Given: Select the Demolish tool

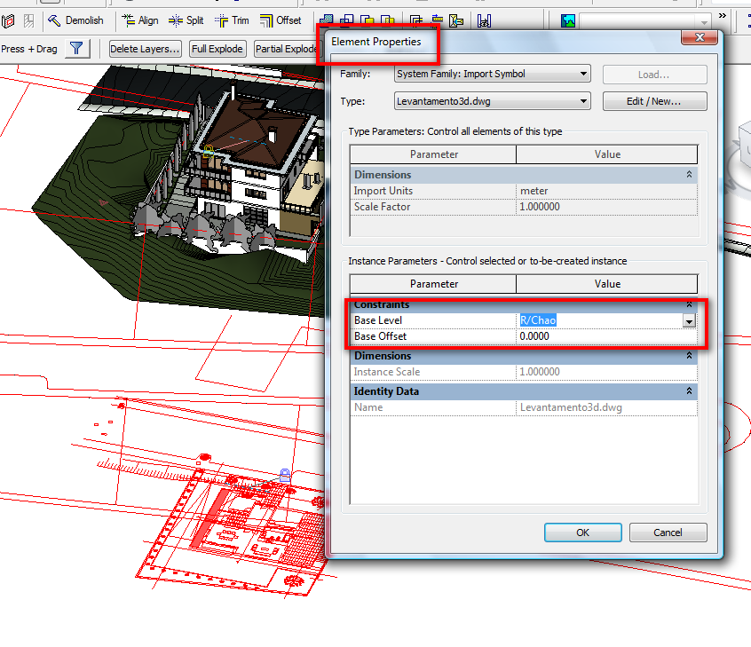Looking at the screenshot, I should coord(75,20).
